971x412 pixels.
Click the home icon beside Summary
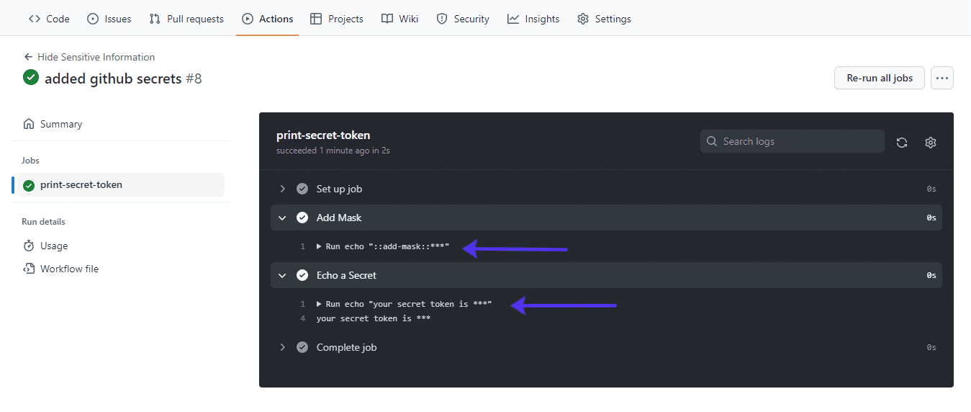click(x=29, y=124)
